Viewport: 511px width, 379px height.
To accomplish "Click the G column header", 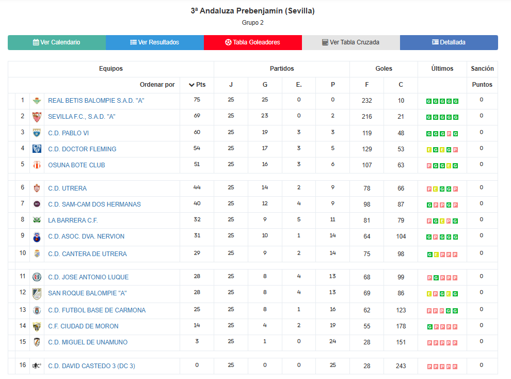I will click(265, 85).
